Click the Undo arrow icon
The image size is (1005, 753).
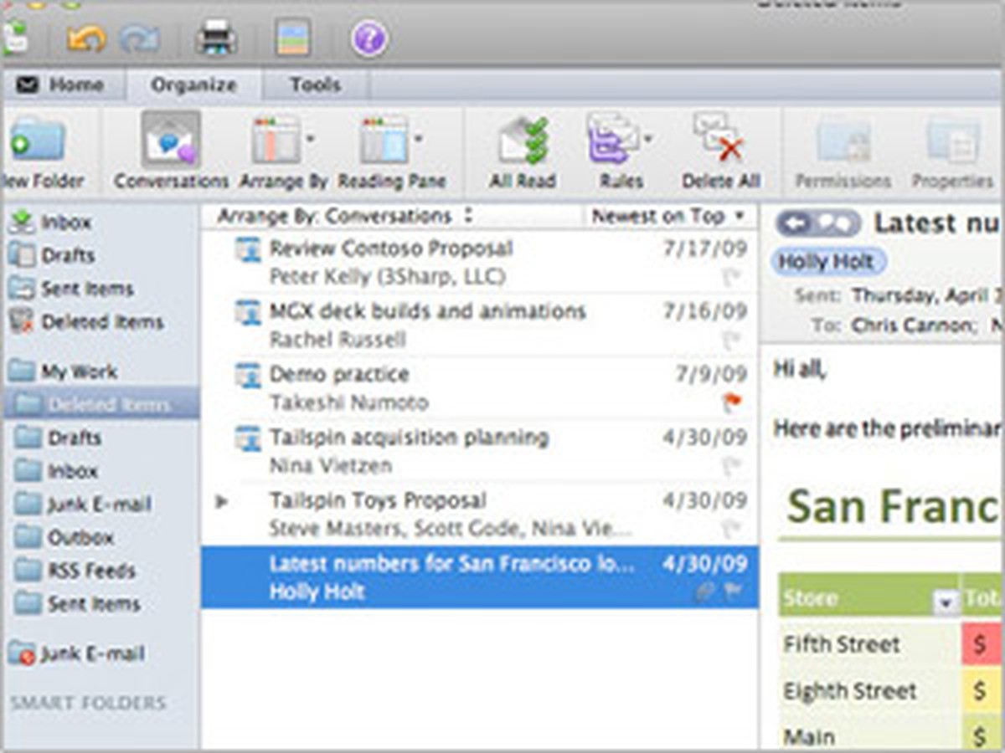coord(86,38)
